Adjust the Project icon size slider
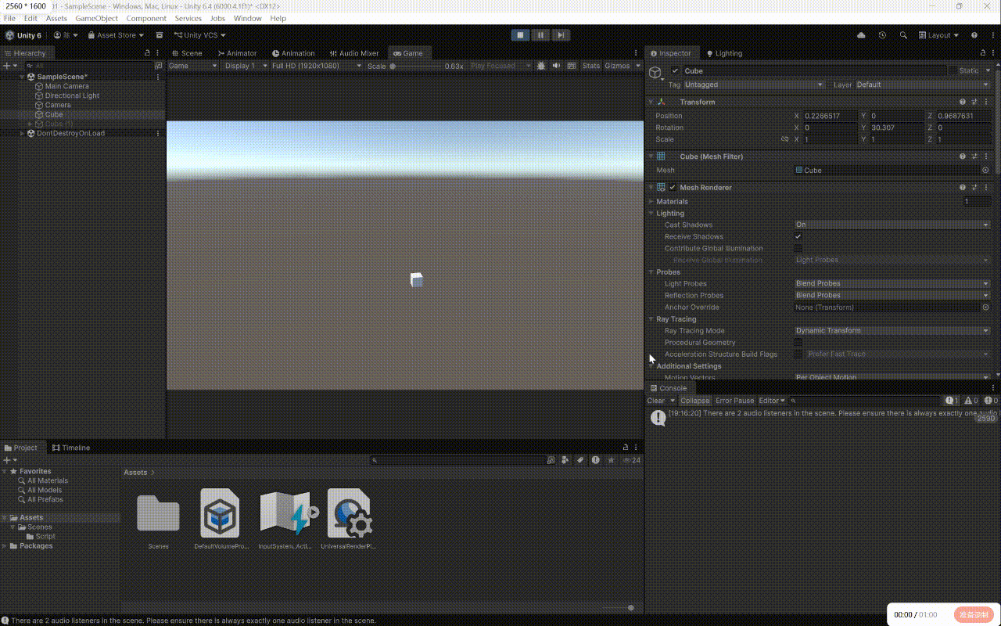Screen dimensions: 1001x626 (616, 608)
